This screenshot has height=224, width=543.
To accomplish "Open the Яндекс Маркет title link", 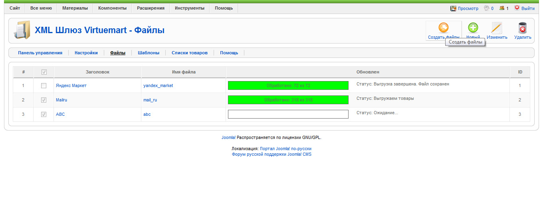I will coord(71,85).
